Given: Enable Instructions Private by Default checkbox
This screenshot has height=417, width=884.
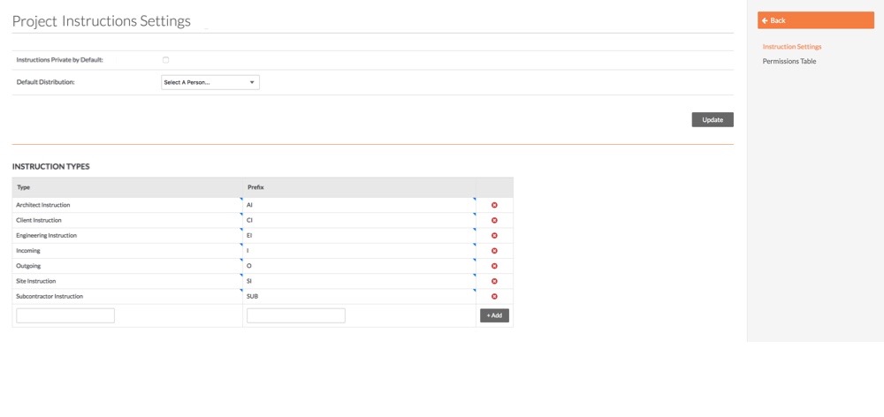Looking at the screenshot, I should pyautogui.click(x=166, y=60).
